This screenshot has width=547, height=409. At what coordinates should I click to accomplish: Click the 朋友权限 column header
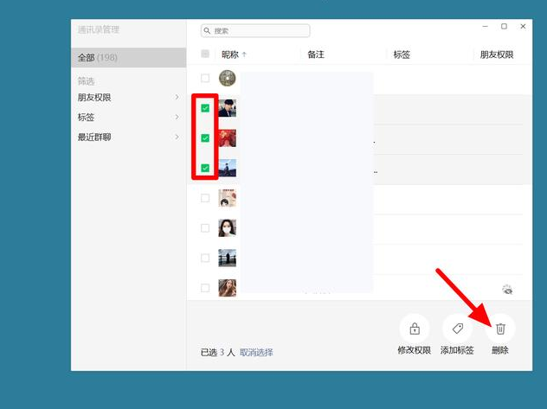tap(497, 54)
